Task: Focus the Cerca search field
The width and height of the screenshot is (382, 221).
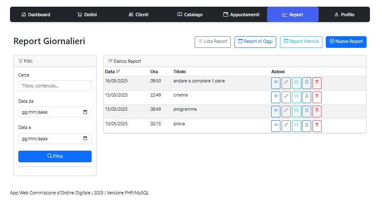Action: pyautogui.click(x=55, y=86)
